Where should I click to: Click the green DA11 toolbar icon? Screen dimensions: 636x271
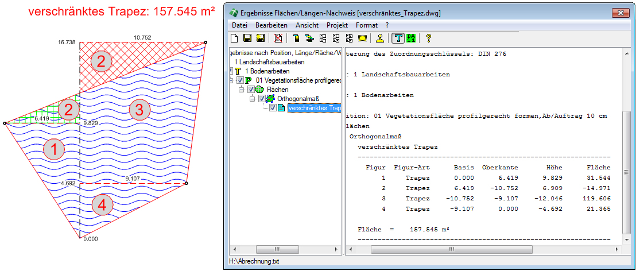pyautogui.click(x=410, y=38)
